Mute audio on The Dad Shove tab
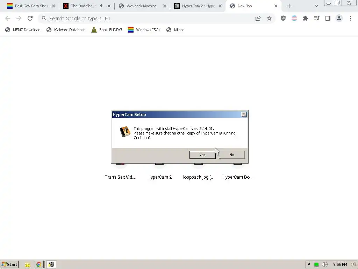Screen dimensions: 358x269 [x=102, y=6]
